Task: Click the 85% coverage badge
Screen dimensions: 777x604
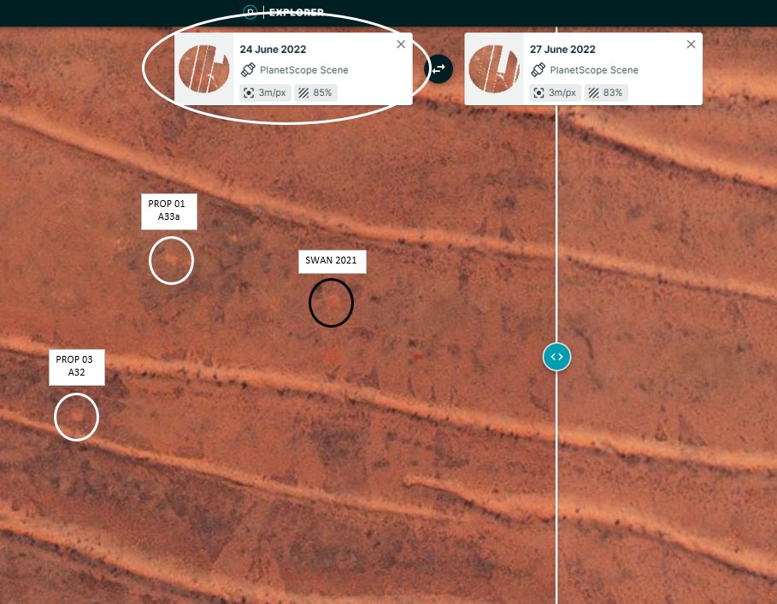Action: 315,92
